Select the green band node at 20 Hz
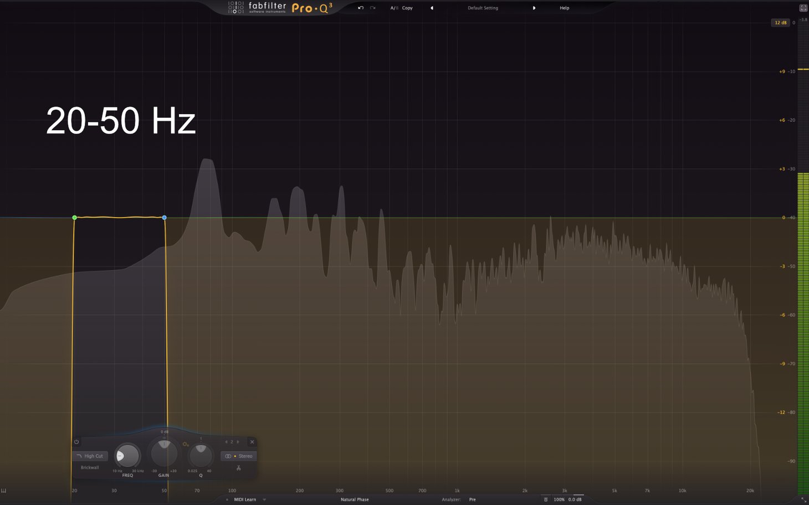Image resolution: width=809 pixels, height=505 pixels. coord(75,218)
